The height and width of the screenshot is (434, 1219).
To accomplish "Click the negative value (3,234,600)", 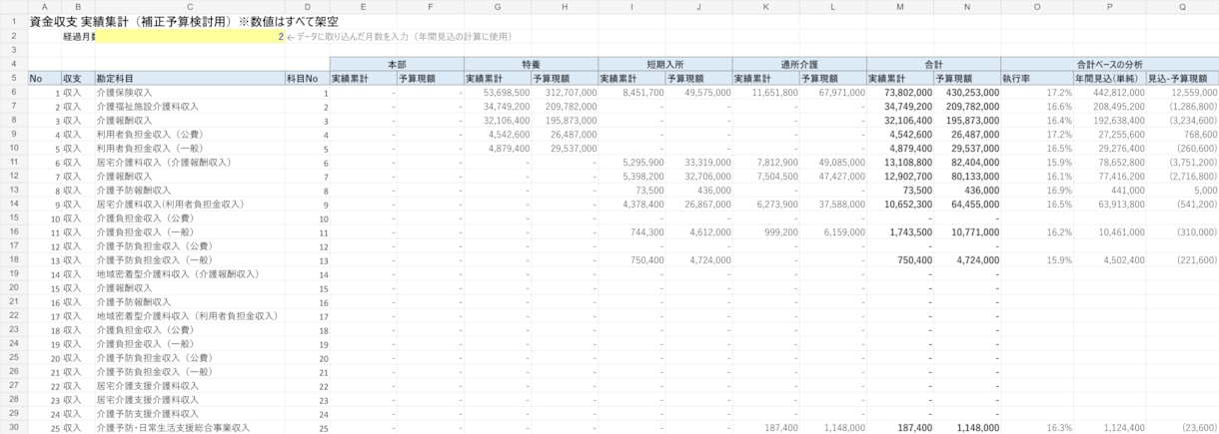I will click(1193, 120).
